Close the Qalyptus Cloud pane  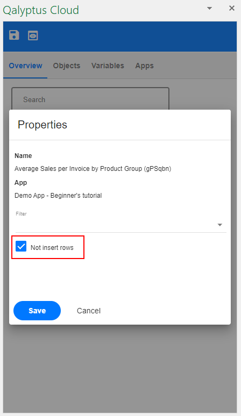pos(232,8)
